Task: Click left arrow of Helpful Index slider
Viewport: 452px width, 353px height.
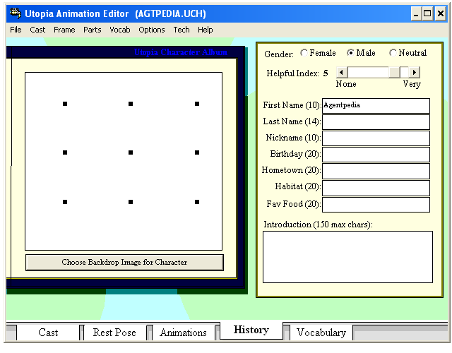Action: [x=341, y=72]
